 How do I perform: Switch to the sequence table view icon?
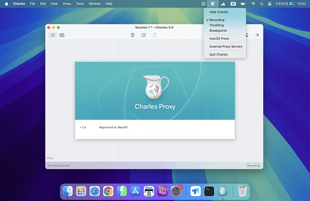[x=62, y=35]
